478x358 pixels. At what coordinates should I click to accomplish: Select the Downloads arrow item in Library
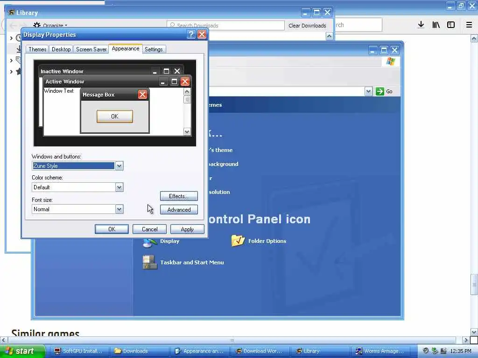pyautogui.click(x=19, y=48)
